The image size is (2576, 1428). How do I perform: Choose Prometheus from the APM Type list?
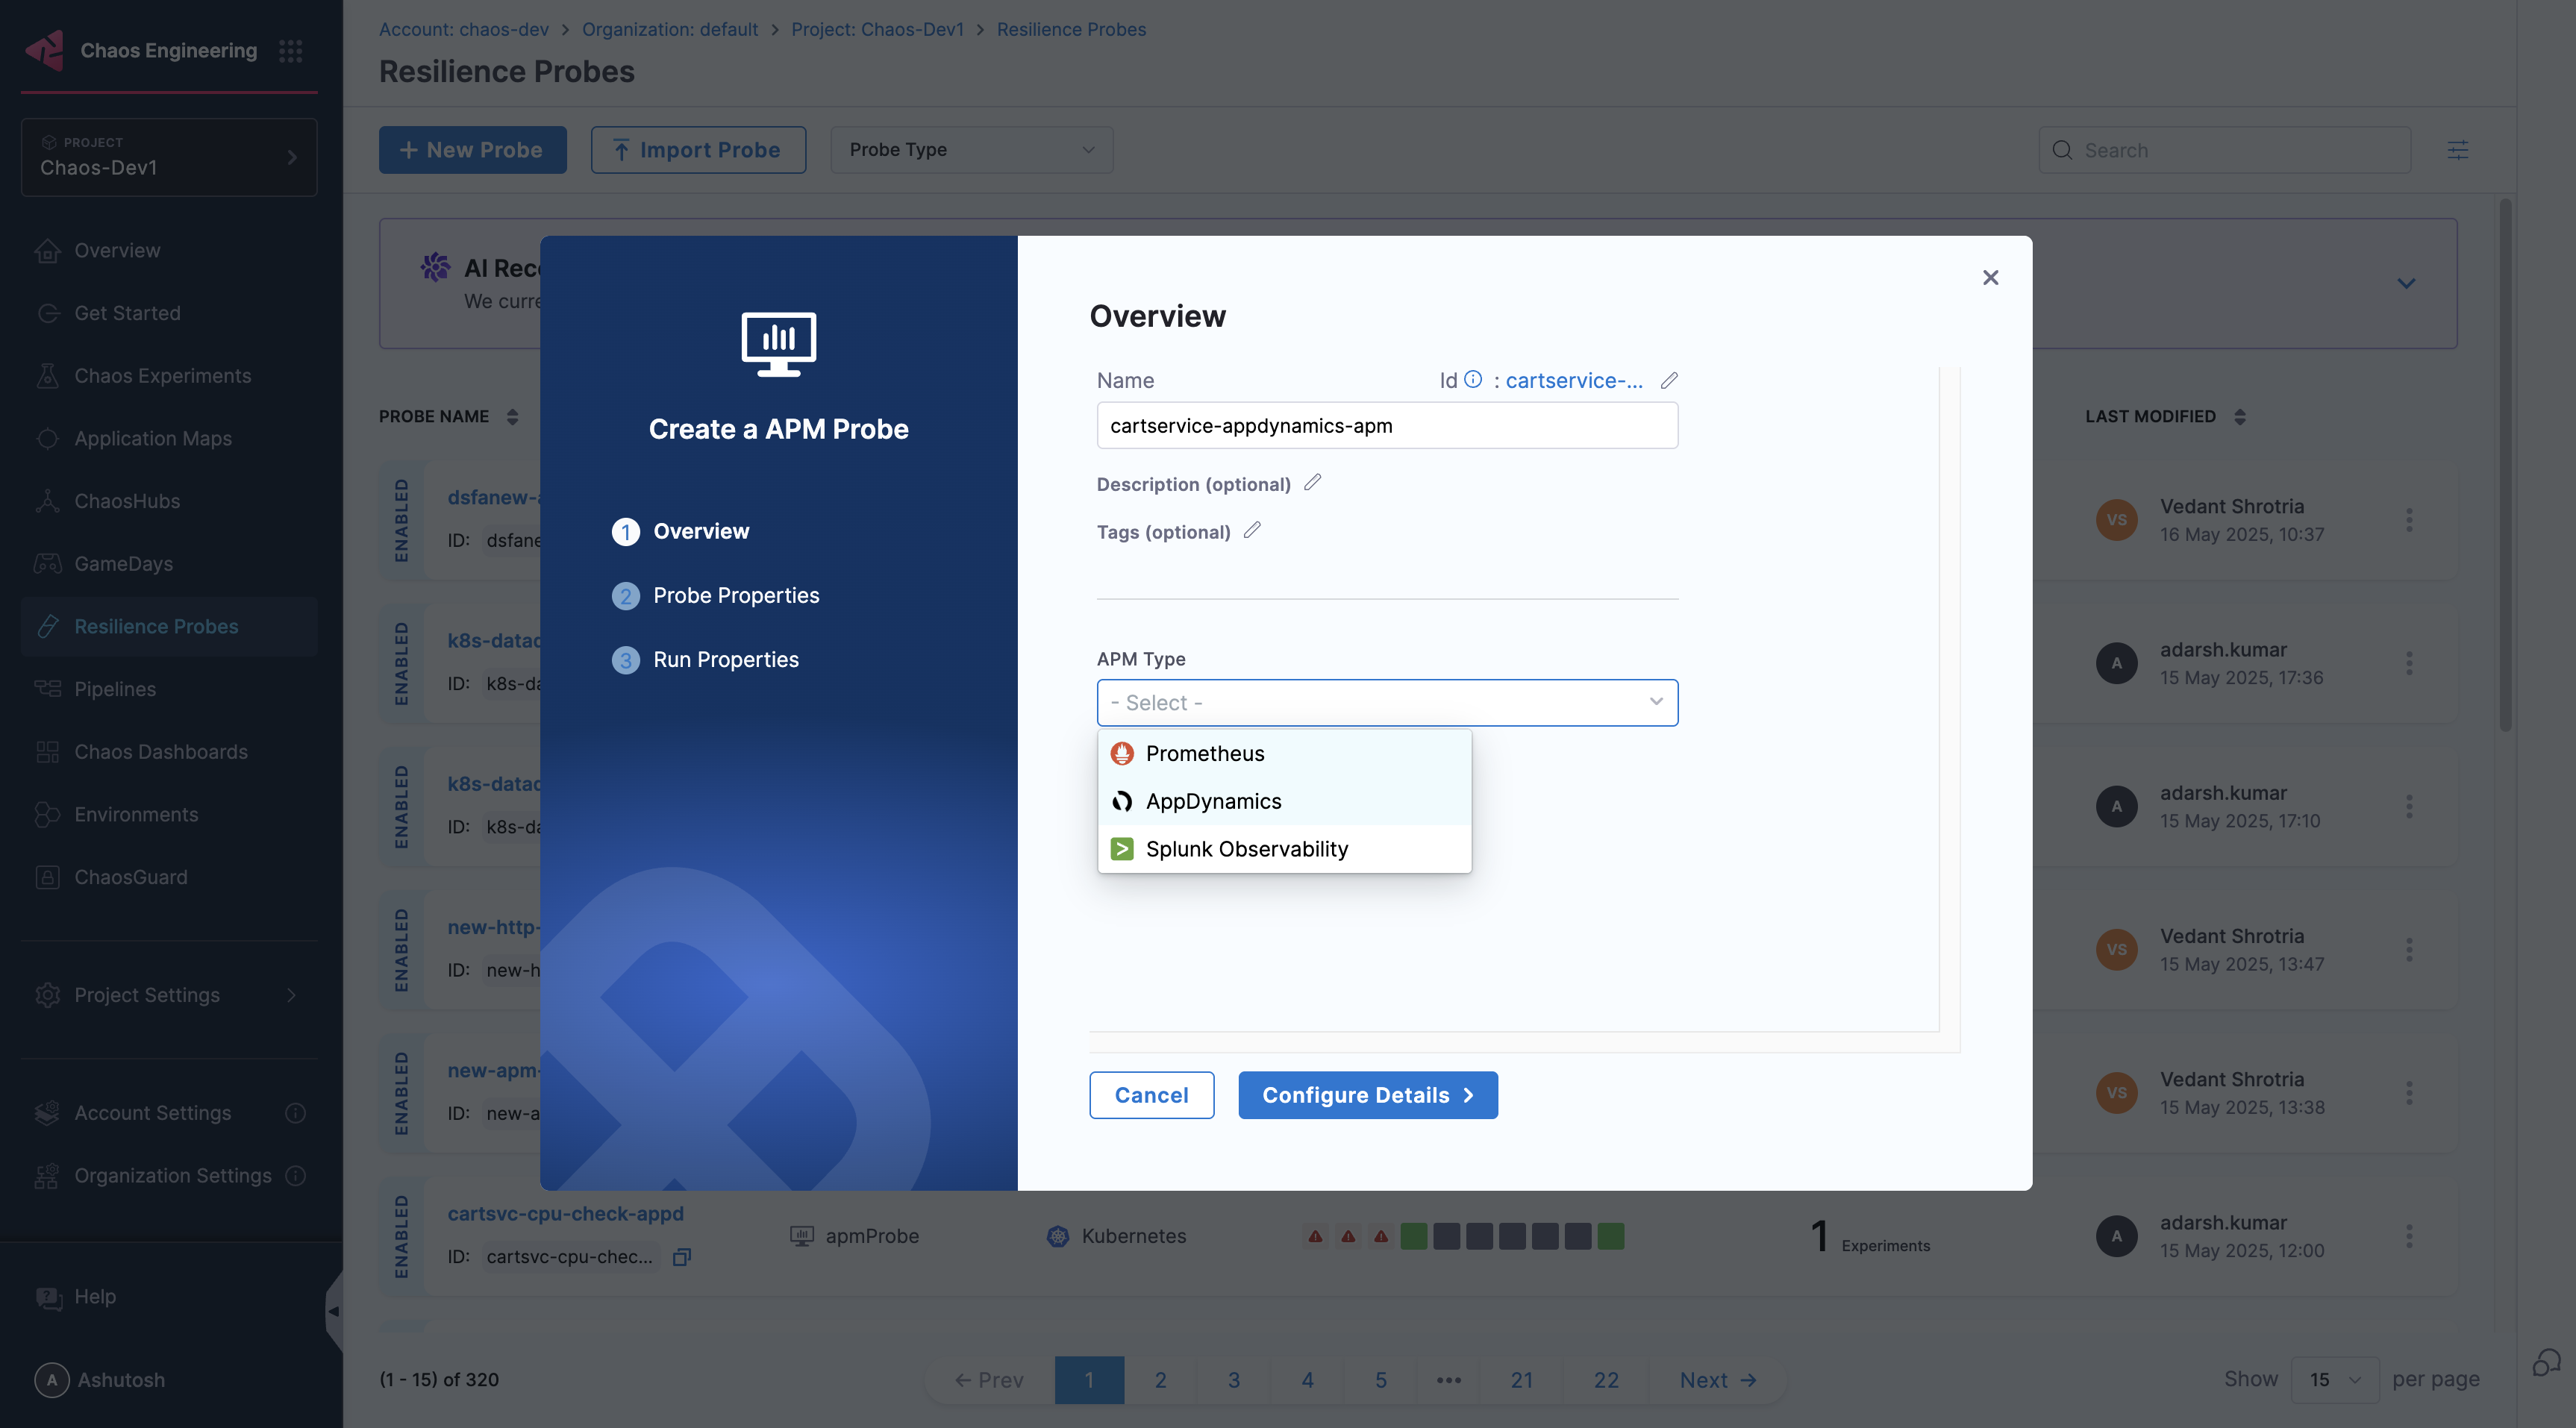coord(1204,753)
